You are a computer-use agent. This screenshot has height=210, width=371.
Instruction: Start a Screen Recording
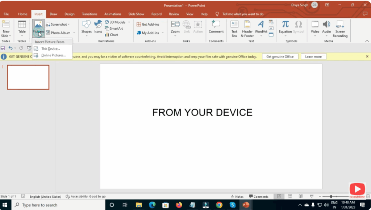pos(340,28)
